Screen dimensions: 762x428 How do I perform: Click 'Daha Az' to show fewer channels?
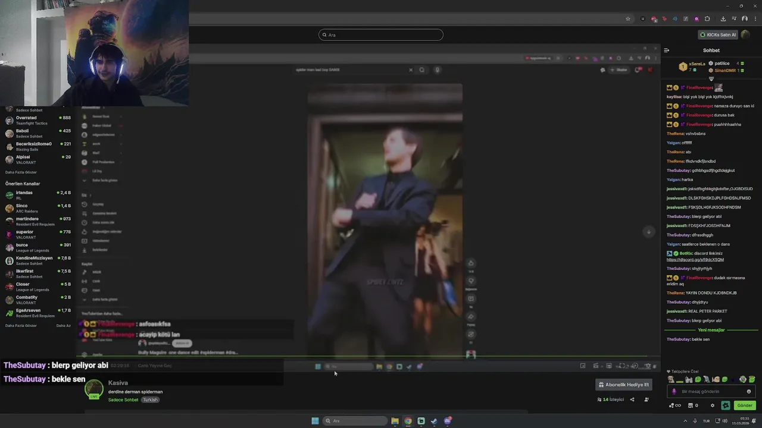point(63,326)
